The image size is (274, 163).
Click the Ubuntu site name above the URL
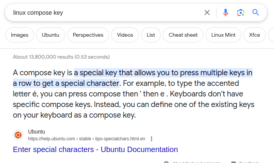36,132
